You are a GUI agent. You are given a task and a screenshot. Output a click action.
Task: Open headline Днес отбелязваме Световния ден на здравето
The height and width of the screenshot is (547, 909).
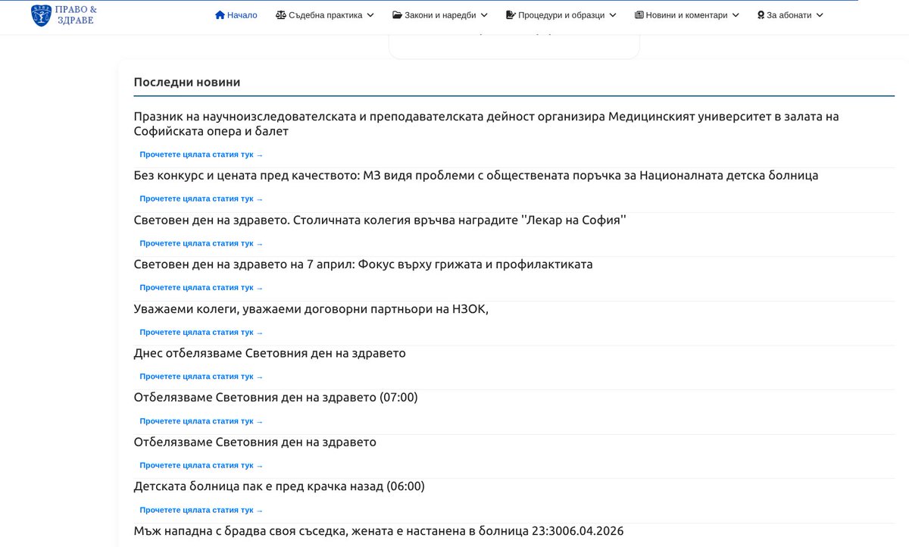pos(270,354)
